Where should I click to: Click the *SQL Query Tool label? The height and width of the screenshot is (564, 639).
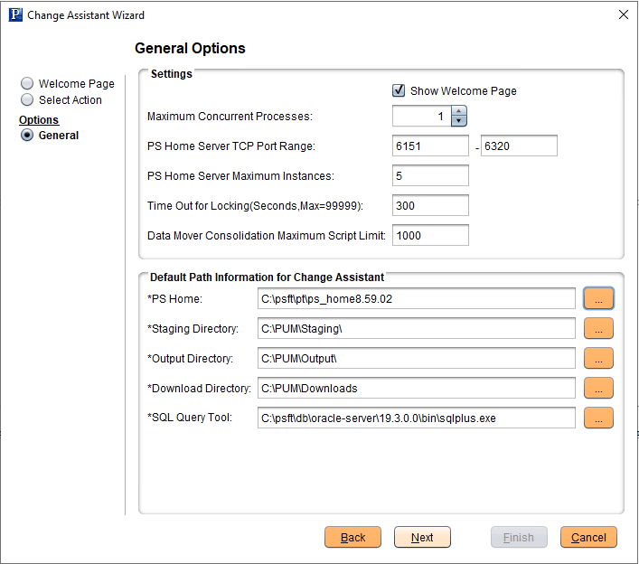coord(190,418)
